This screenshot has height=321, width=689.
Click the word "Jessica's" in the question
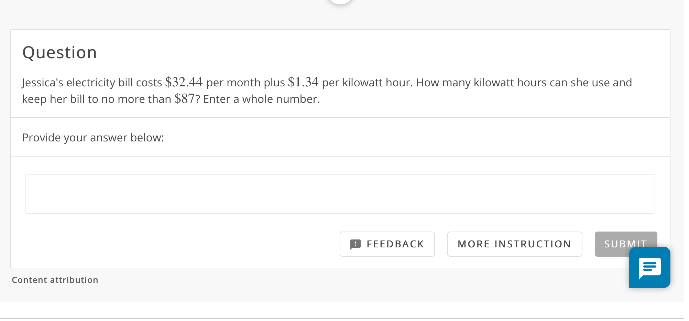(x=43, y=83)
